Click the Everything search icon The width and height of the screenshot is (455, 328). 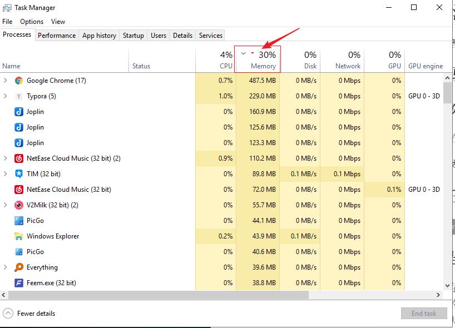[18, 267]
